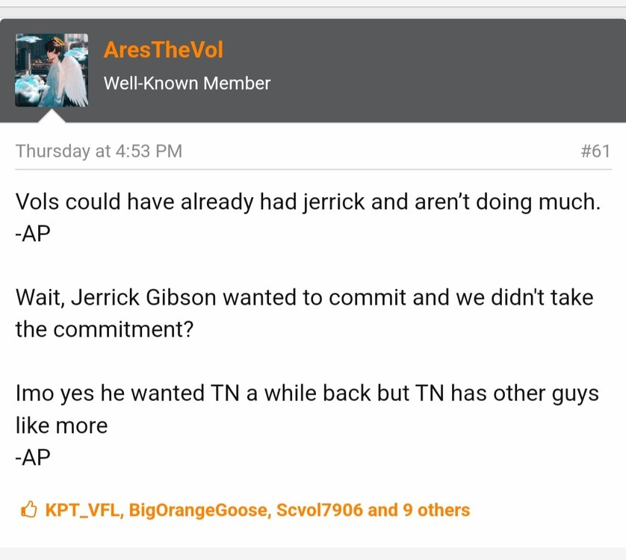Screen dimensions: 626x560
Task: Click the 'Wait, Jerrick Gibson wanted to commit' line
Action: pos(304,298)
